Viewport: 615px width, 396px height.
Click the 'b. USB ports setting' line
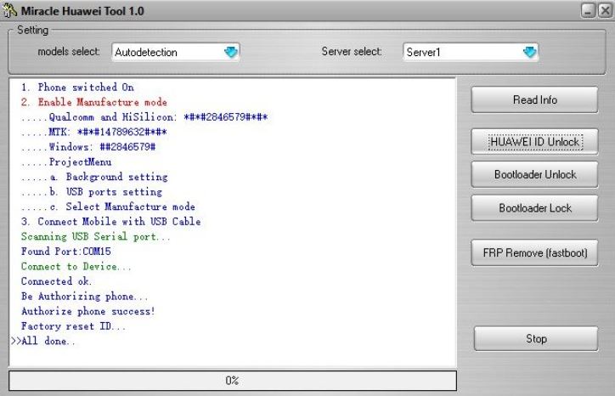[92, 191]
